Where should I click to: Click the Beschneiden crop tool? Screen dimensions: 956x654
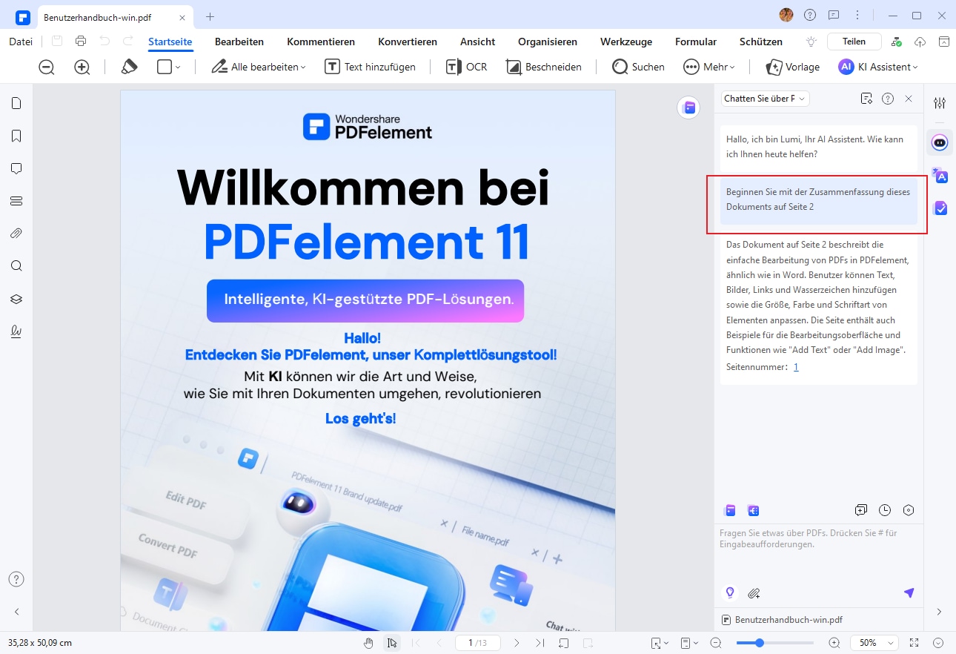pyautogui.click(x=543, y=67)
